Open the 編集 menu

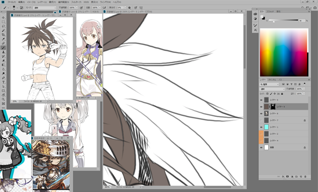point(22,2)
